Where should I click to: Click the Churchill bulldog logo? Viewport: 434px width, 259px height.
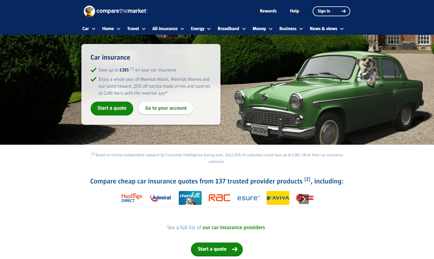[190, 198]
